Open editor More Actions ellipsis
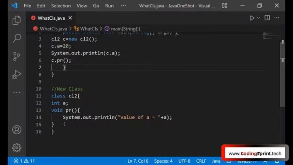This screenshot has width=293, height=165. click(277, 18)
